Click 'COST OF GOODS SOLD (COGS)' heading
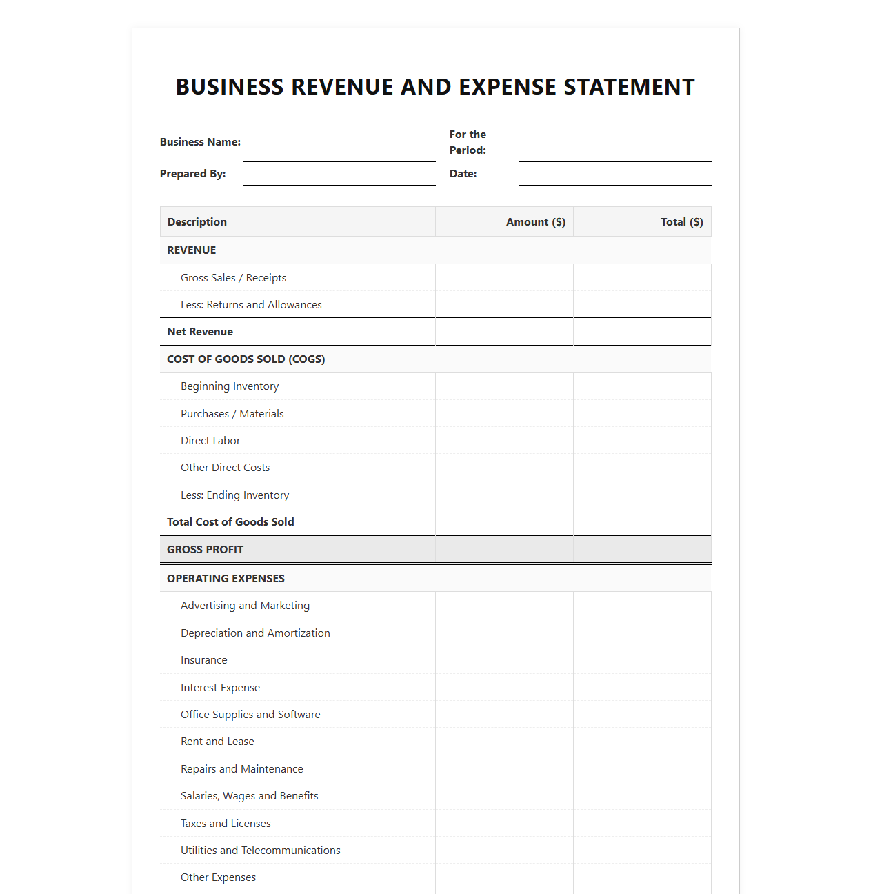The image size is (871, 894). coord(246,359)
